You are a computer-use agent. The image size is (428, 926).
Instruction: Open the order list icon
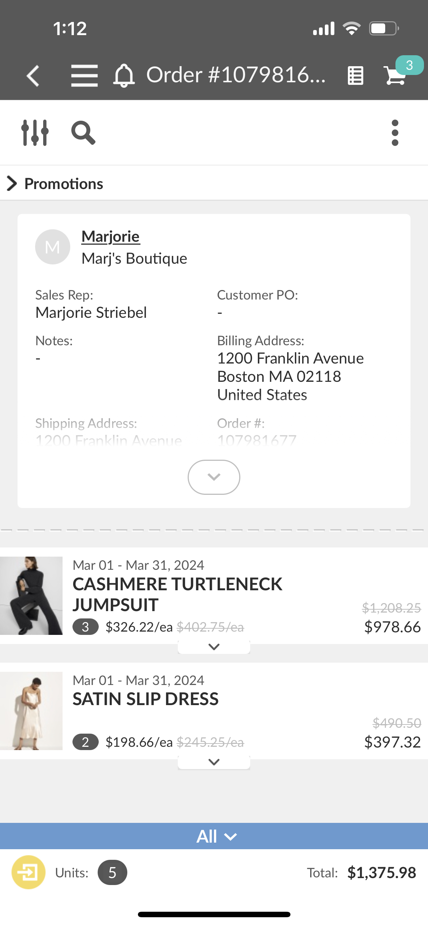click(x=355, y=76)
